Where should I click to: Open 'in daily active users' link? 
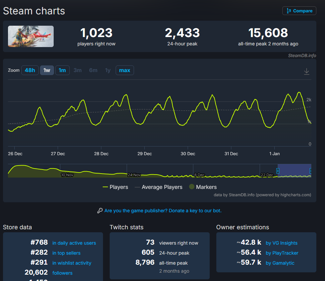click(x=74, y=243)
